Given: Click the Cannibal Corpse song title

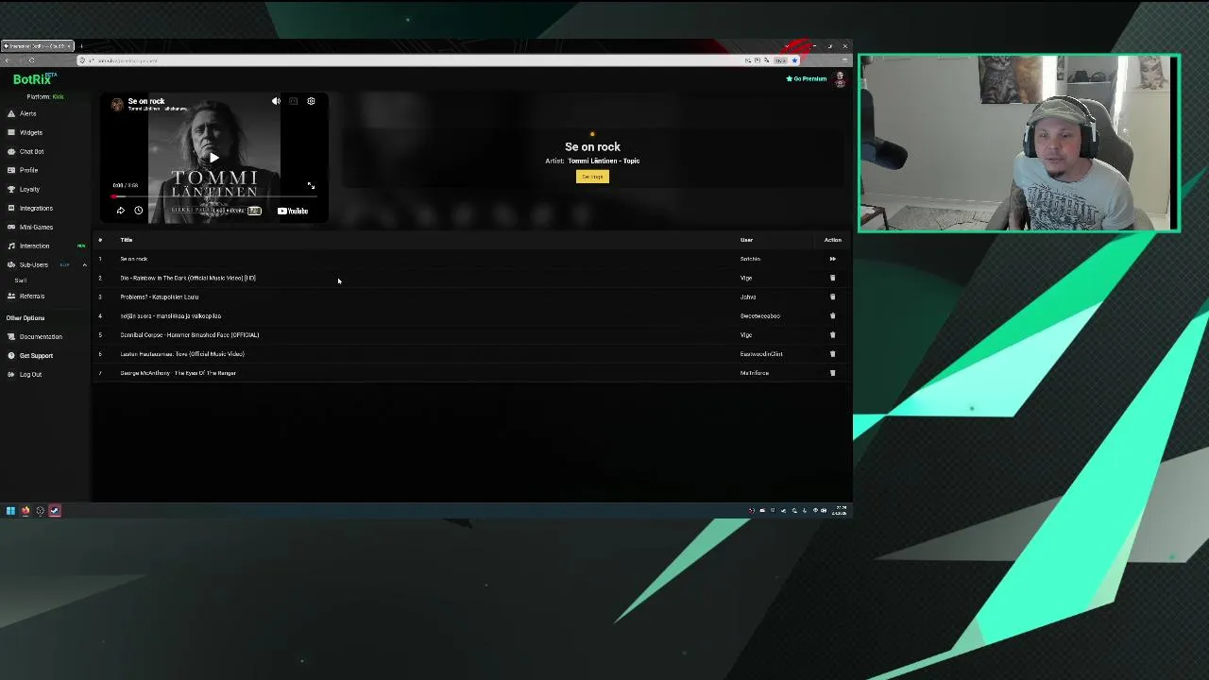Looking at the screenshot, I should (x=189, y=334).
